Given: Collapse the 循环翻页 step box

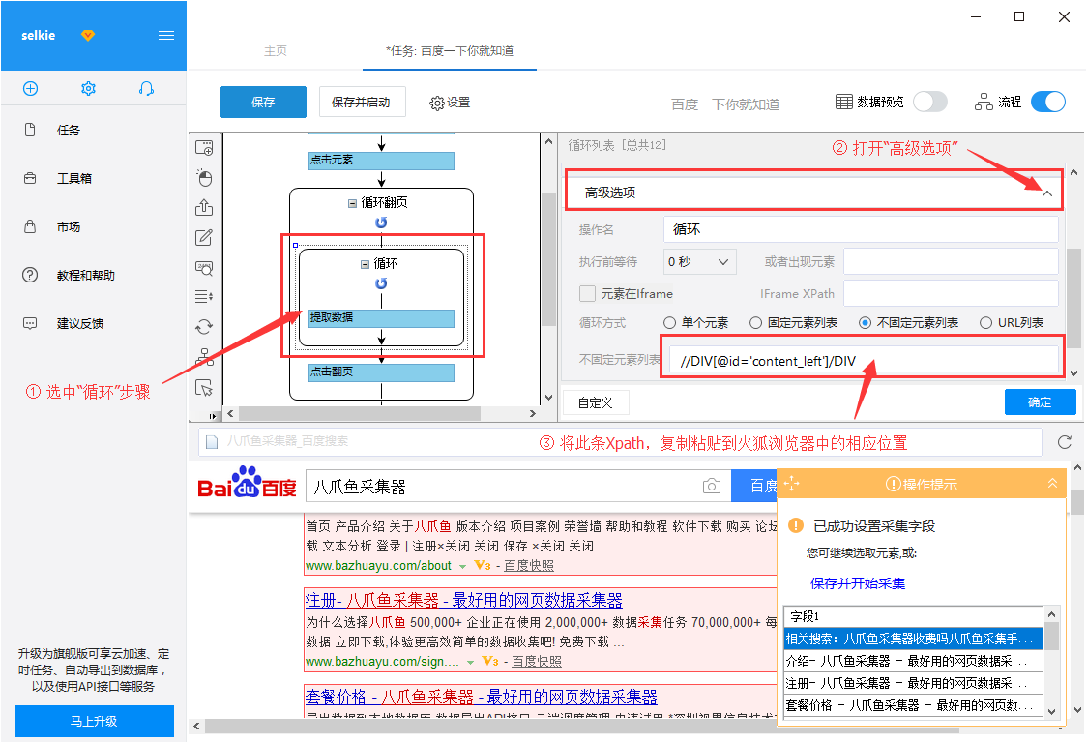Looking at the screenshot, I should click(352, 203).
